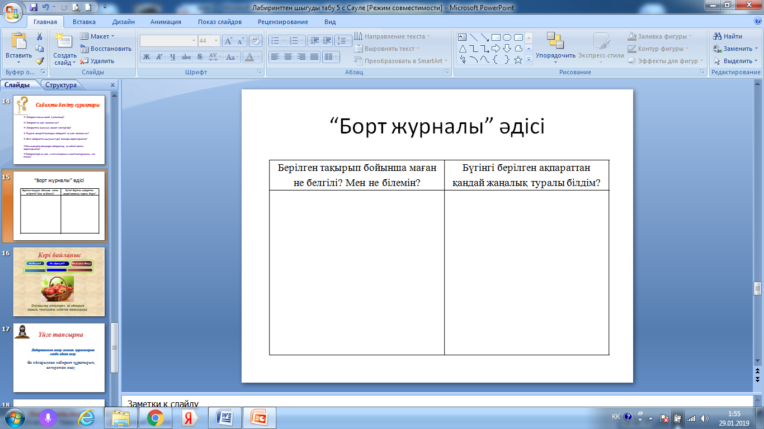Activate the Format Painter brush
Viewport: 764px width, 429px height.
pyautogui.click(x=40, y=61)
